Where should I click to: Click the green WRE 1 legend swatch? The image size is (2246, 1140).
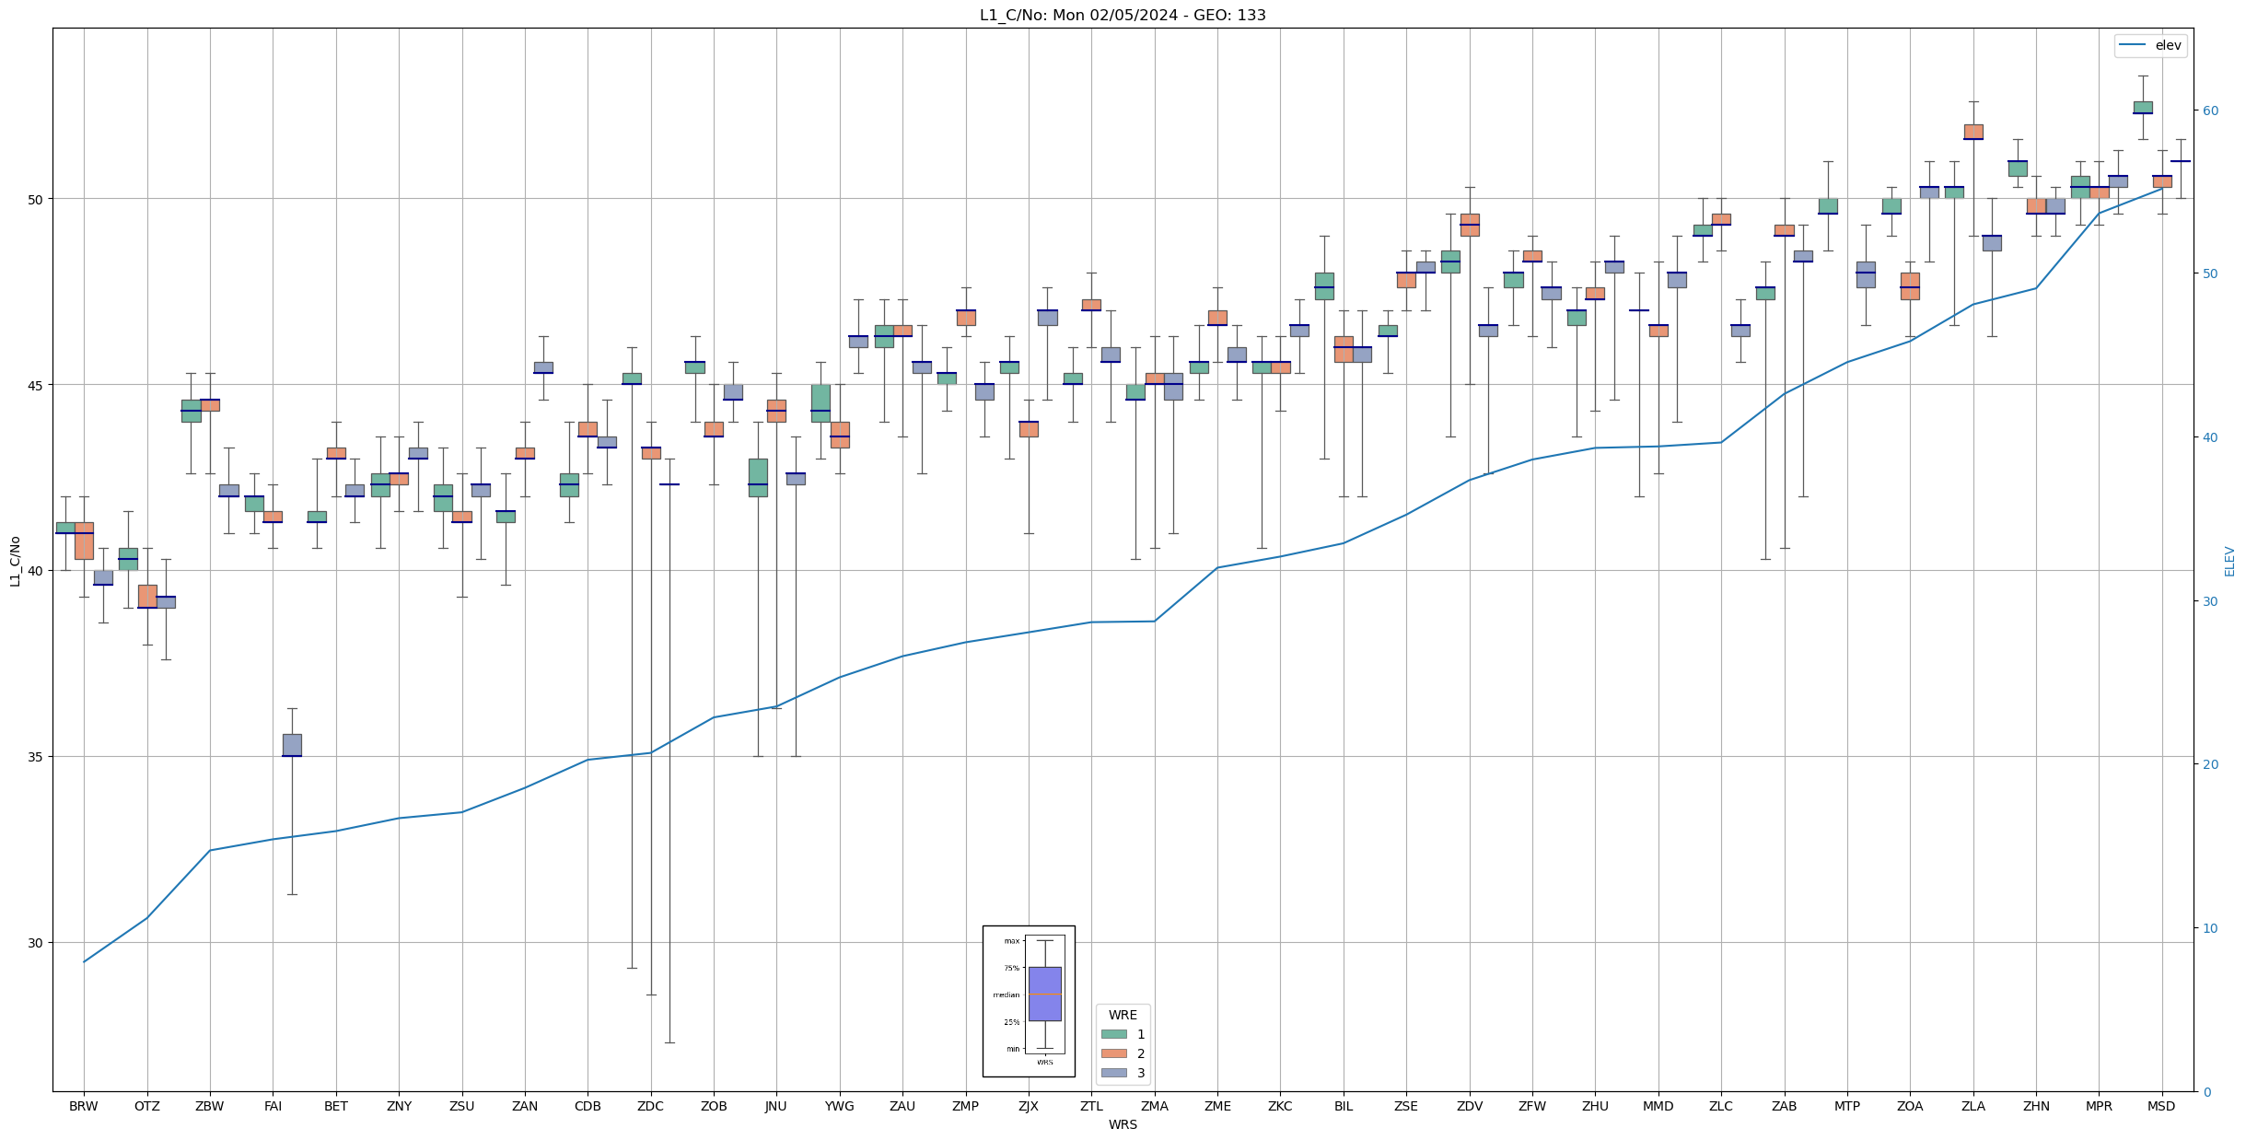pyautogui.click(x=1113, y=1034)
